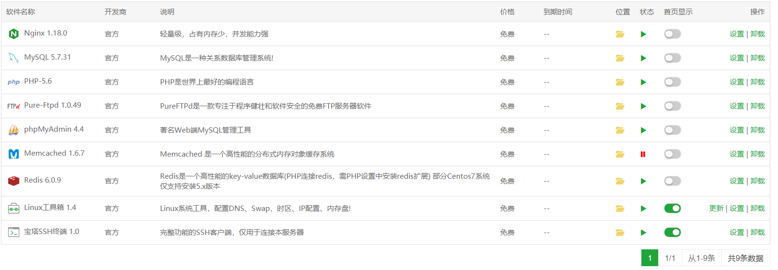Viewport: 778px width, 270px height.
Task: Click Linux工具箱 green status icon
Action: [643, 209]
